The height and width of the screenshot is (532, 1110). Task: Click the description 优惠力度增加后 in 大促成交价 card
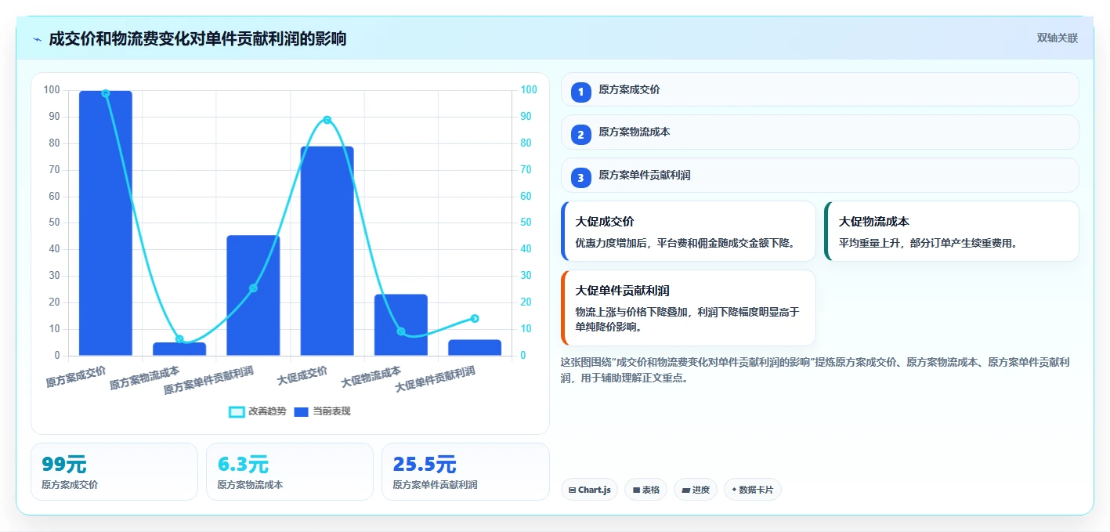686,243
